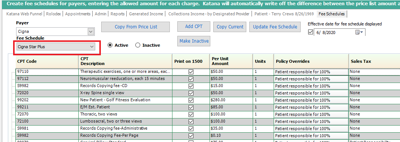Click the Print on 1500 column header
The height and width of the screenshot is (142, 400).
click(x=191, y=61)
